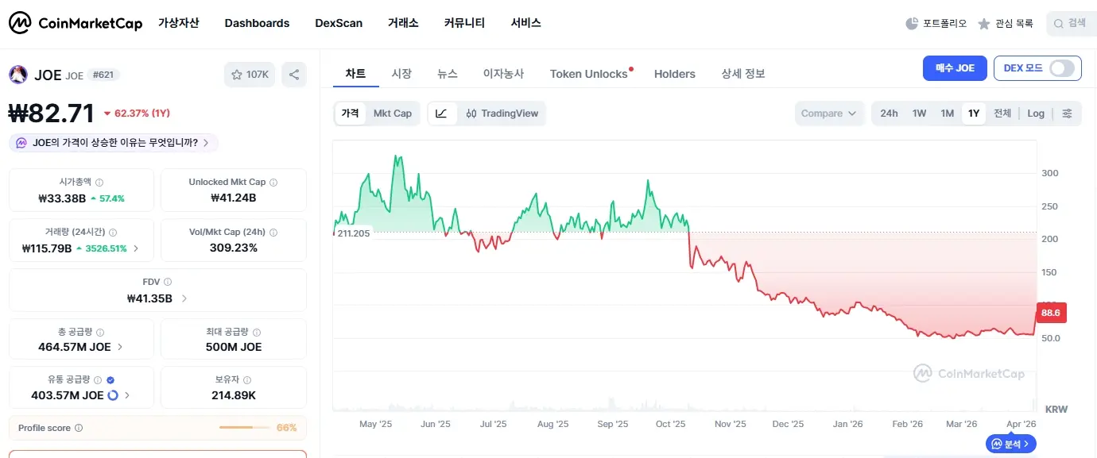This screenshot has width=1097, height=458.
Task: Switch to the Token Unlocks tab
Action: pos(588,73)
